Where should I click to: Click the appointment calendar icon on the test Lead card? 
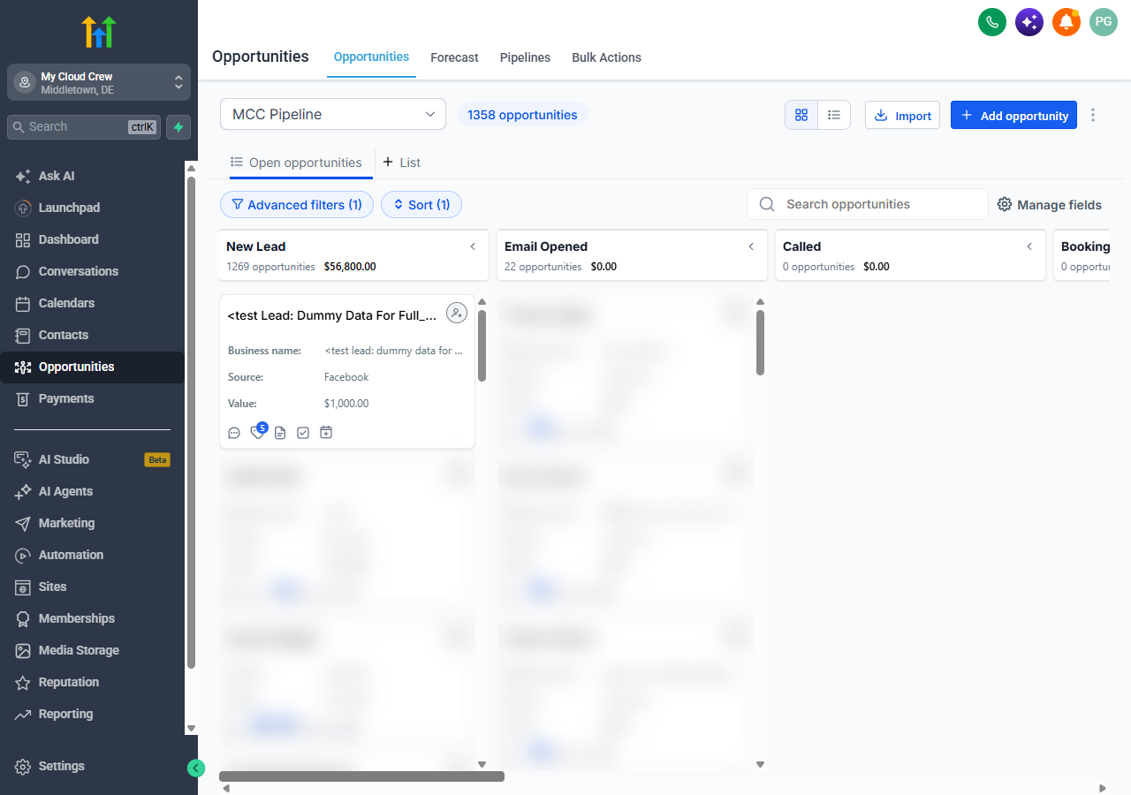click(x=326, y=433)
